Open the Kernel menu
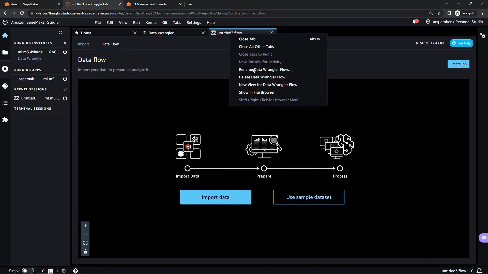 click(151, 23)
